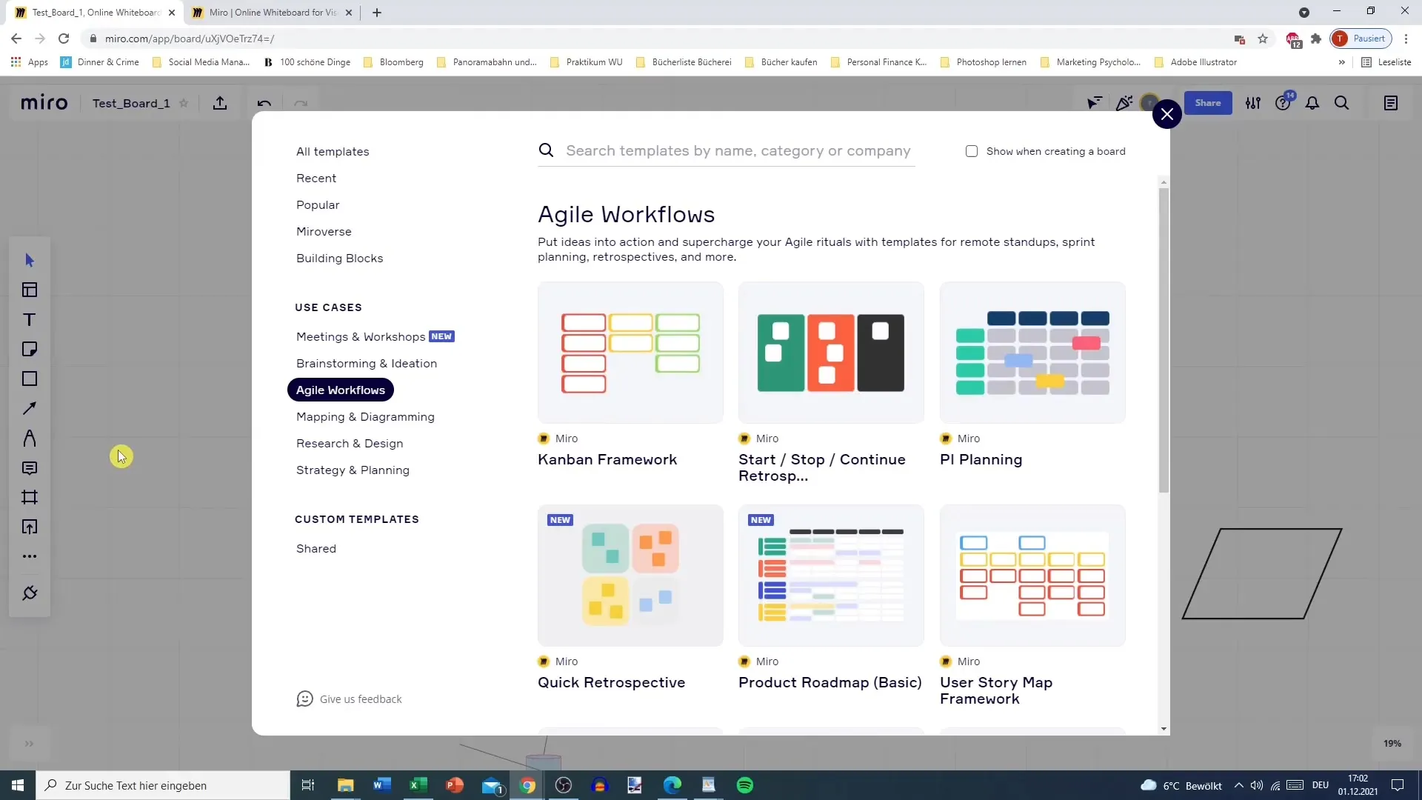This screenshot has width=1422, height=800.
Task: Select the Text tool in sidebar
Action: click(x=30, y=319)
